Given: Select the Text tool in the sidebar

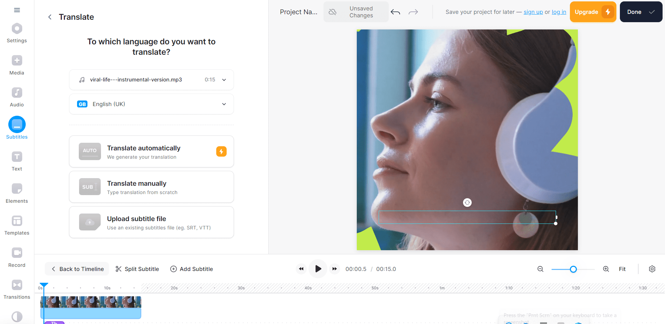Looking at the screenshot, I should (16, 160).
